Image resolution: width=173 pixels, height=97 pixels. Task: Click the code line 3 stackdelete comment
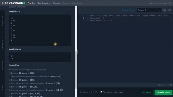[100, 21]
